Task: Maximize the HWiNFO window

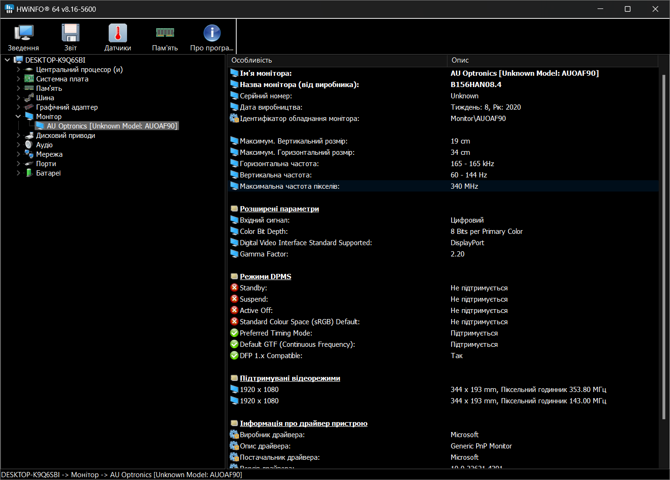Action: click(x=628, y=9)
